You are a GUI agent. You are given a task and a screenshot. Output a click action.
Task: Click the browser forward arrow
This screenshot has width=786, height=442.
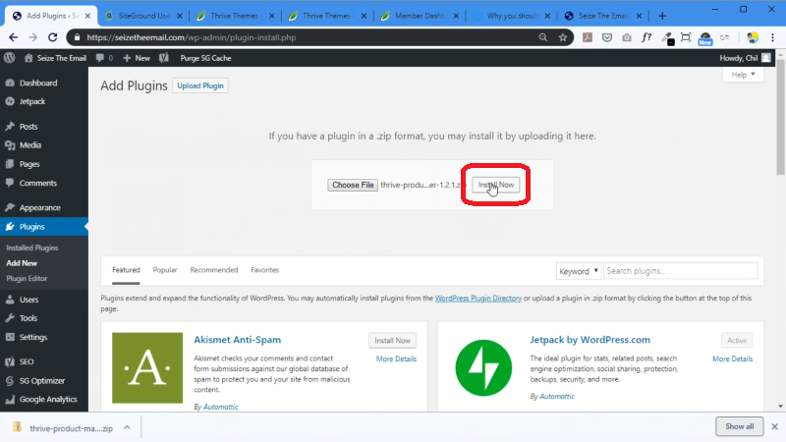[33, 37]
